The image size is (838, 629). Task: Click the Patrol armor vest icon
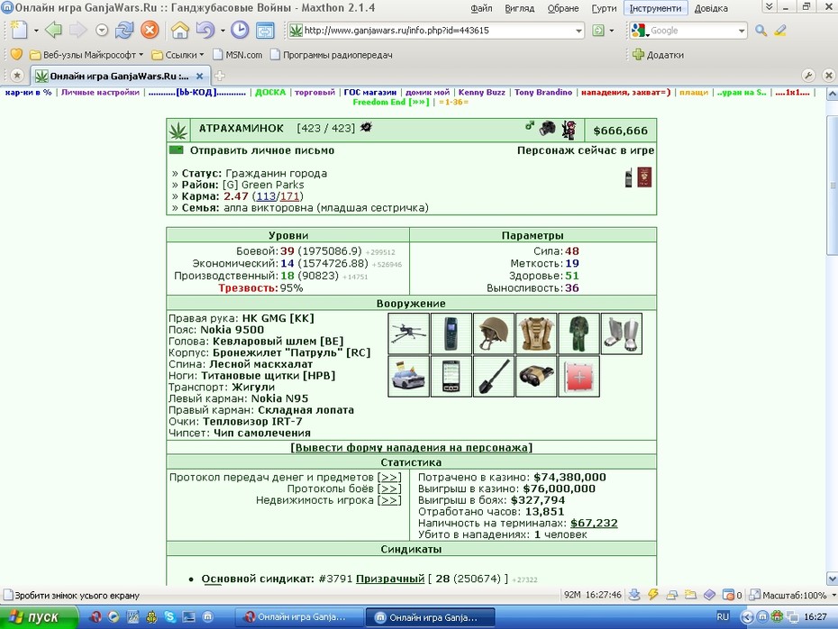pos(536,334)
